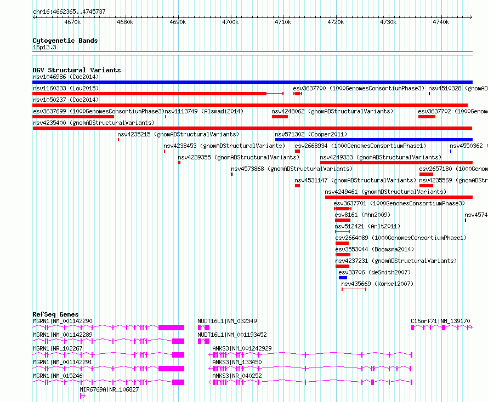
Task: Click nsv4531147 gnomAD variant label
Action: (355, 180)
